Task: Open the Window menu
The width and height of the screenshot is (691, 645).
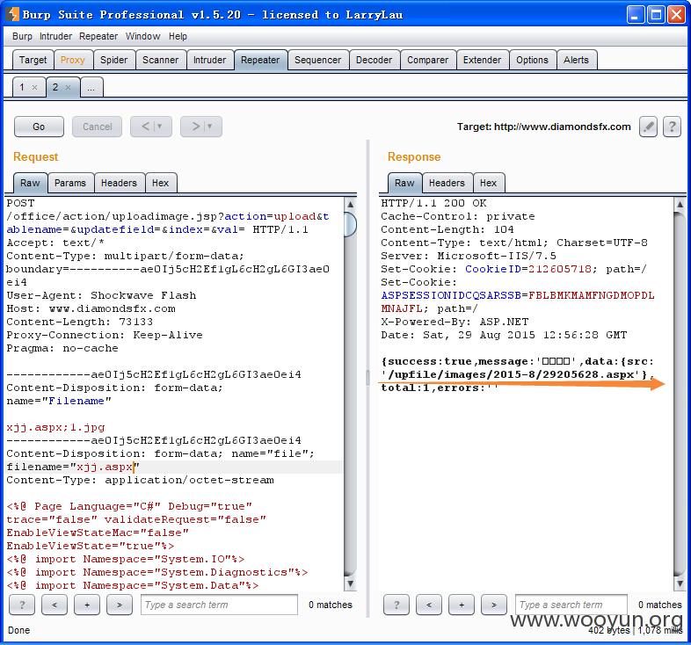Action: [x=142, y=36]
